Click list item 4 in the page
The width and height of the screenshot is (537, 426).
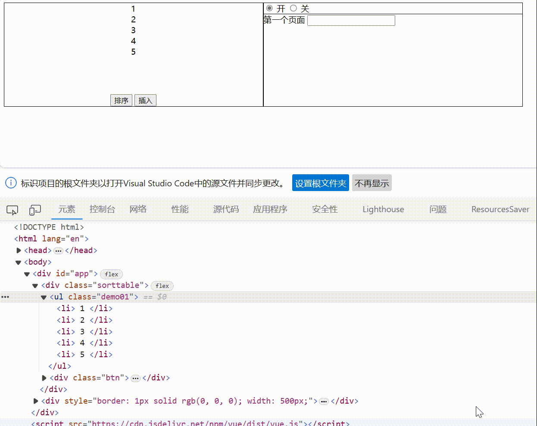point(133,41)
